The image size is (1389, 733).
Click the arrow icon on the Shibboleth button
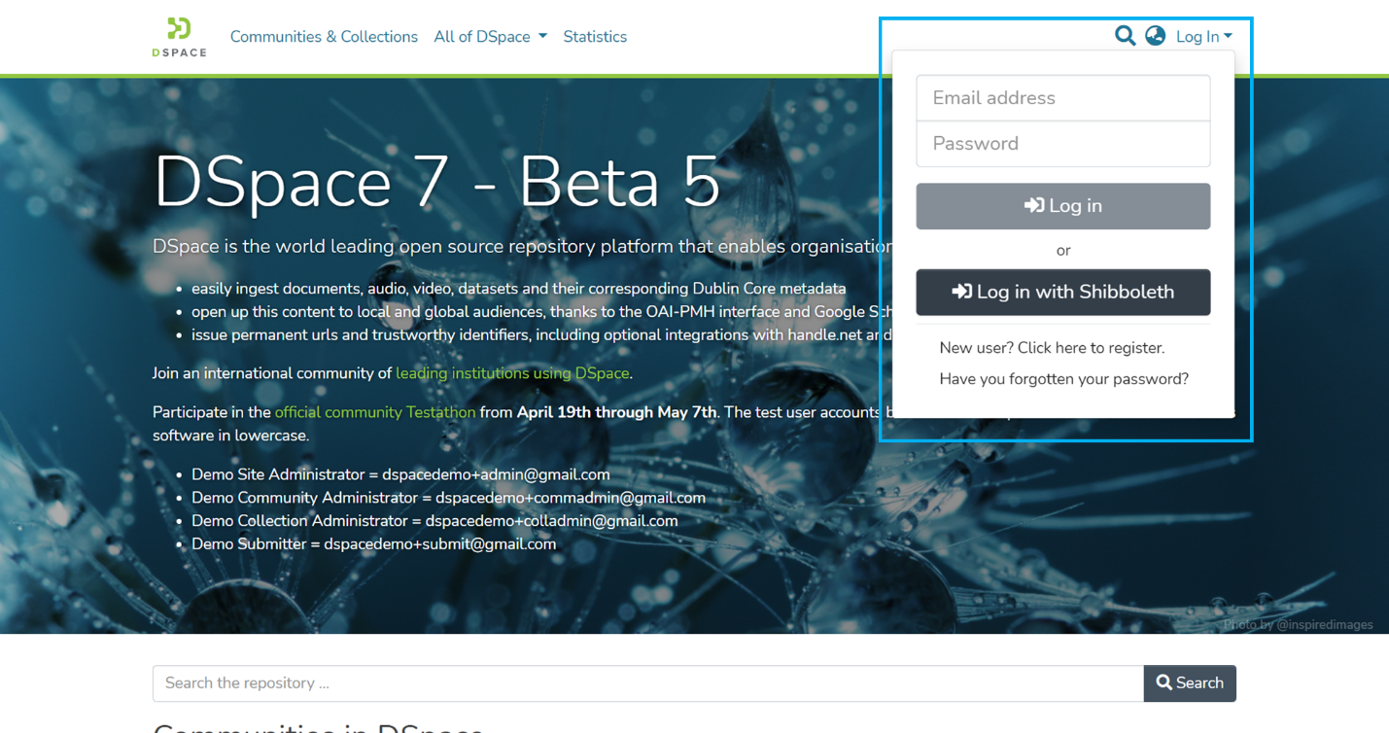[x=961, y=291]
